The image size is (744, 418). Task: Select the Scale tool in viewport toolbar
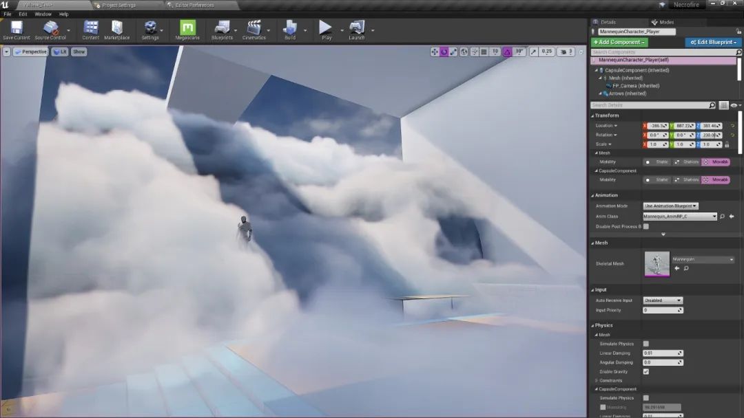coord(453,51)
